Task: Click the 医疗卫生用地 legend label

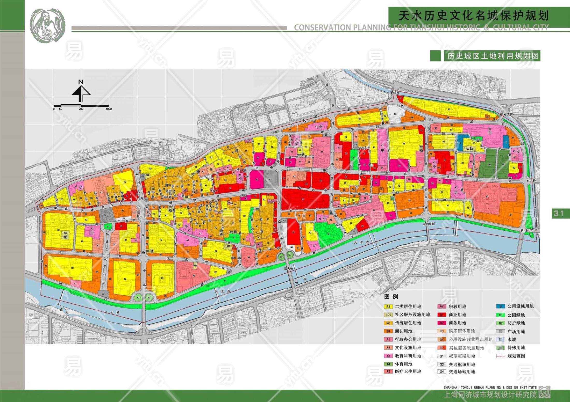Action: coord(408,371)
